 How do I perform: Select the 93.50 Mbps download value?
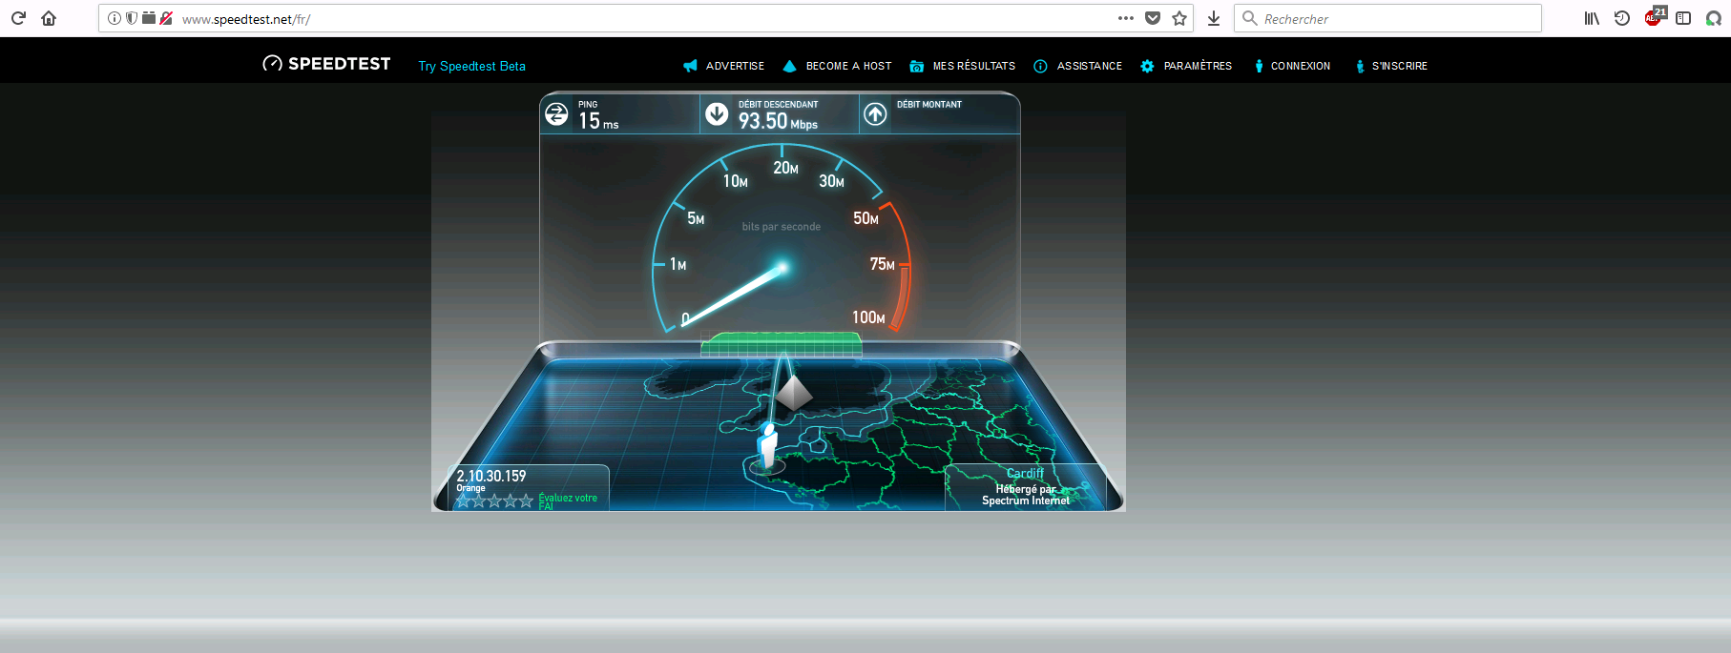click(x=778, y=121)
